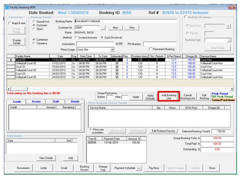The image size is (245, 182).
Task: Open Enquiry Details
Action: click(x=16, y=41)
